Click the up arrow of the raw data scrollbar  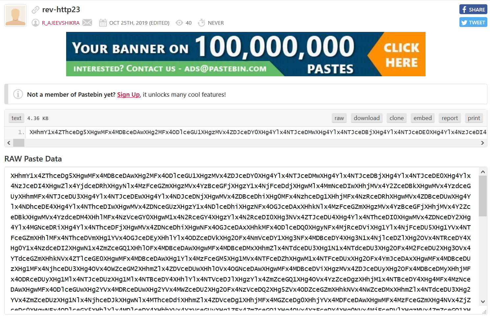(x=483, y=172)
